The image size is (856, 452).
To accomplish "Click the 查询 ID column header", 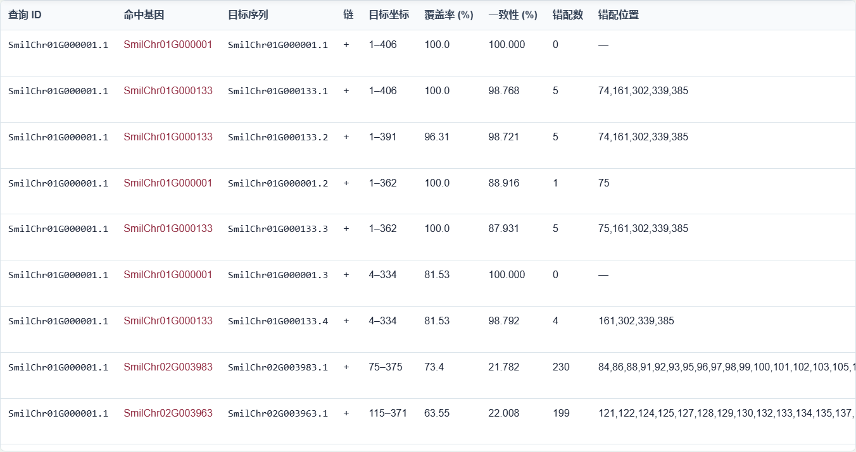I will [25, 15].
